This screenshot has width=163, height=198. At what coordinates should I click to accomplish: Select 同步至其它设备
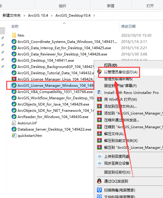coord(117,163)
